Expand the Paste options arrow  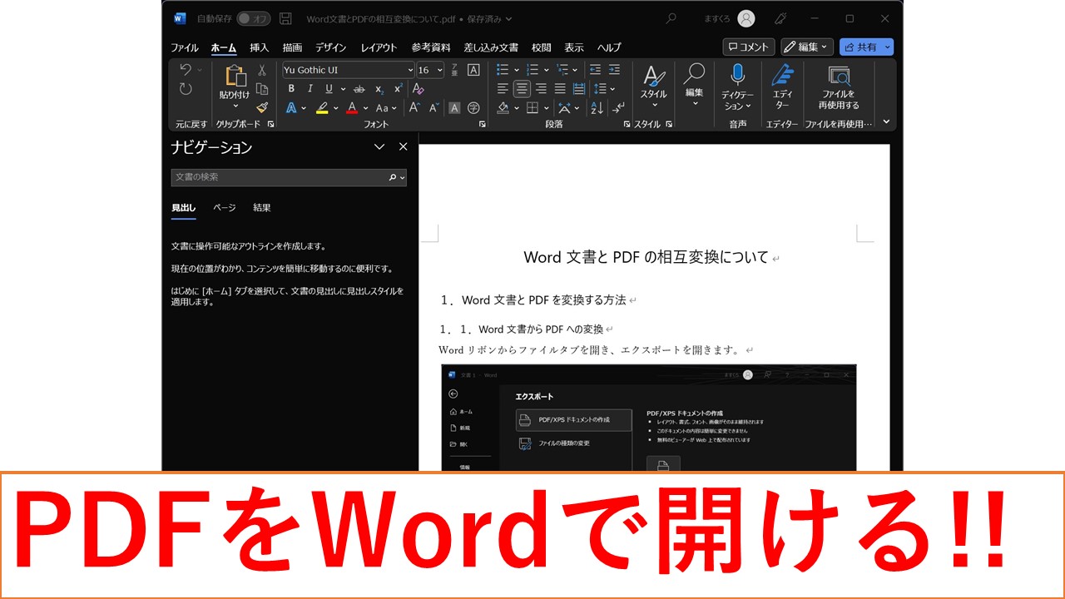(x=235, y=106)
